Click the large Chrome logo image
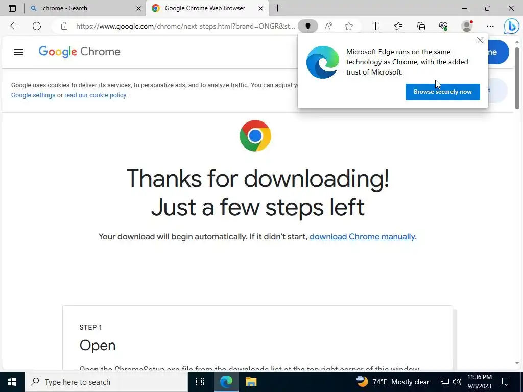523x392 pixels. point(255,136)
